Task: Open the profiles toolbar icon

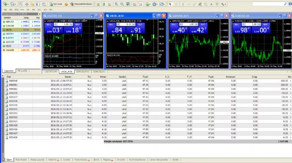Action: coord(13,4)
